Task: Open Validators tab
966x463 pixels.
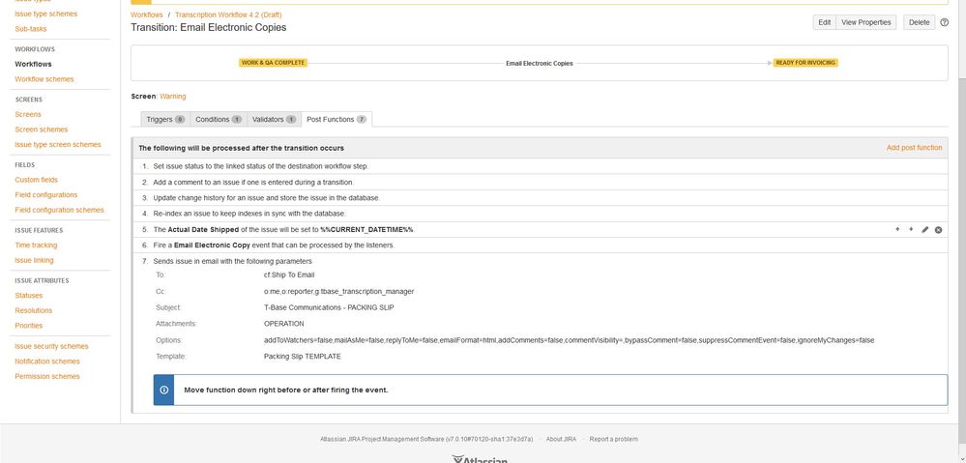Action: (x=274, y=120)
